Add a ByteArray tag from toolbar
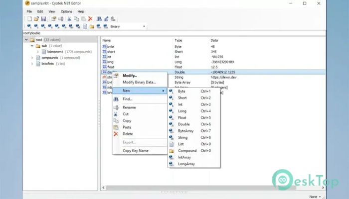Viewport: 349px width, 199px height. point(71,26)
